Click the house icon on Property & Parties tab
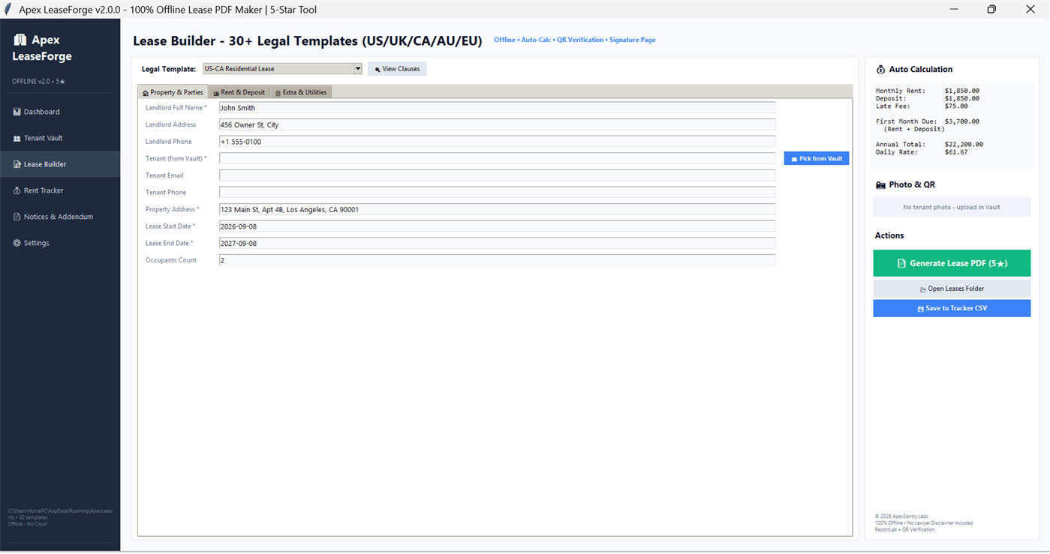This screenshot has height=554, width=1050. pos(146,93)
